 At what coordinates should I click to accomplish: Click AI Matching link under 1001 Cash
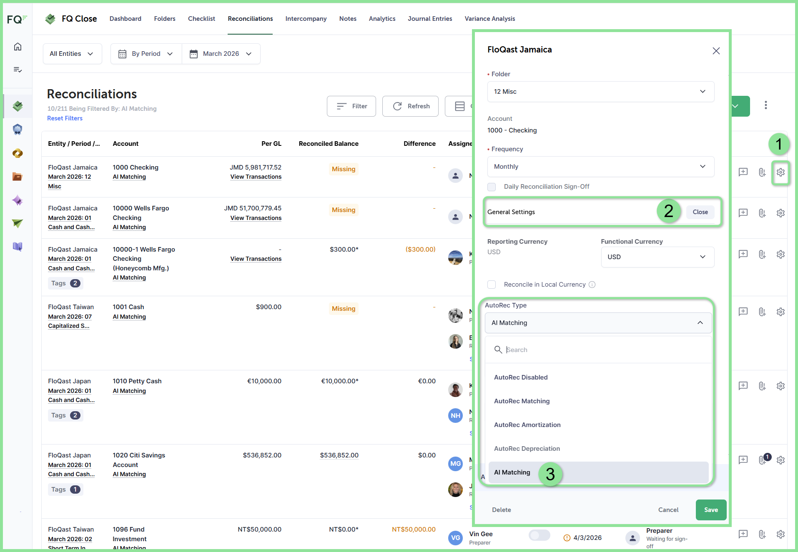coord(129,317)
